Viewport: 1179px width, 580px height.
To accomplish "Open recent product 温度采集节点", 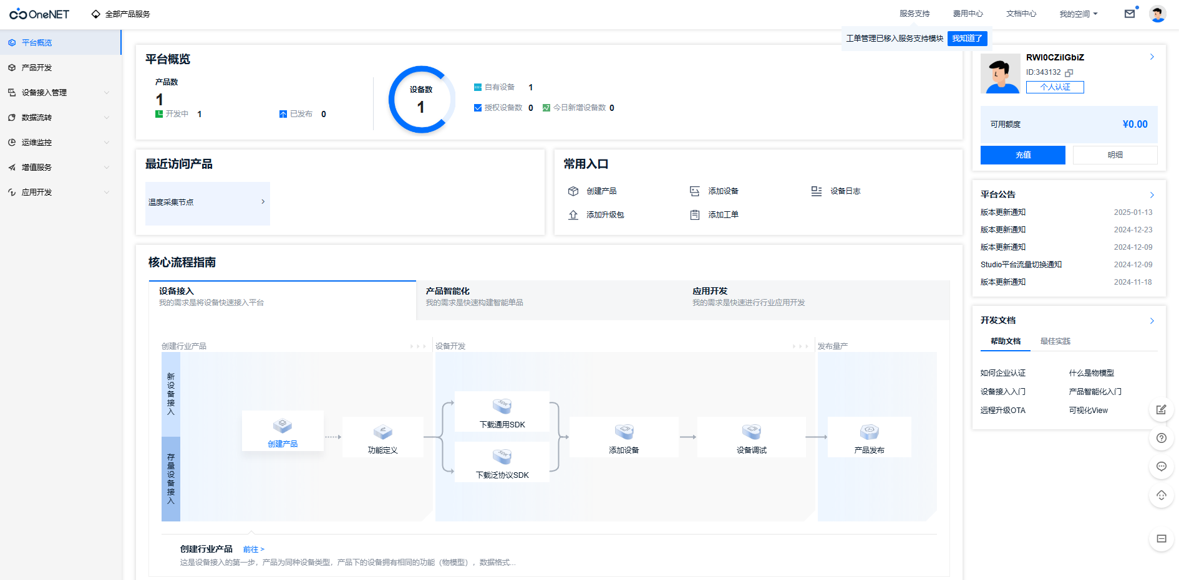I will 207,202.
